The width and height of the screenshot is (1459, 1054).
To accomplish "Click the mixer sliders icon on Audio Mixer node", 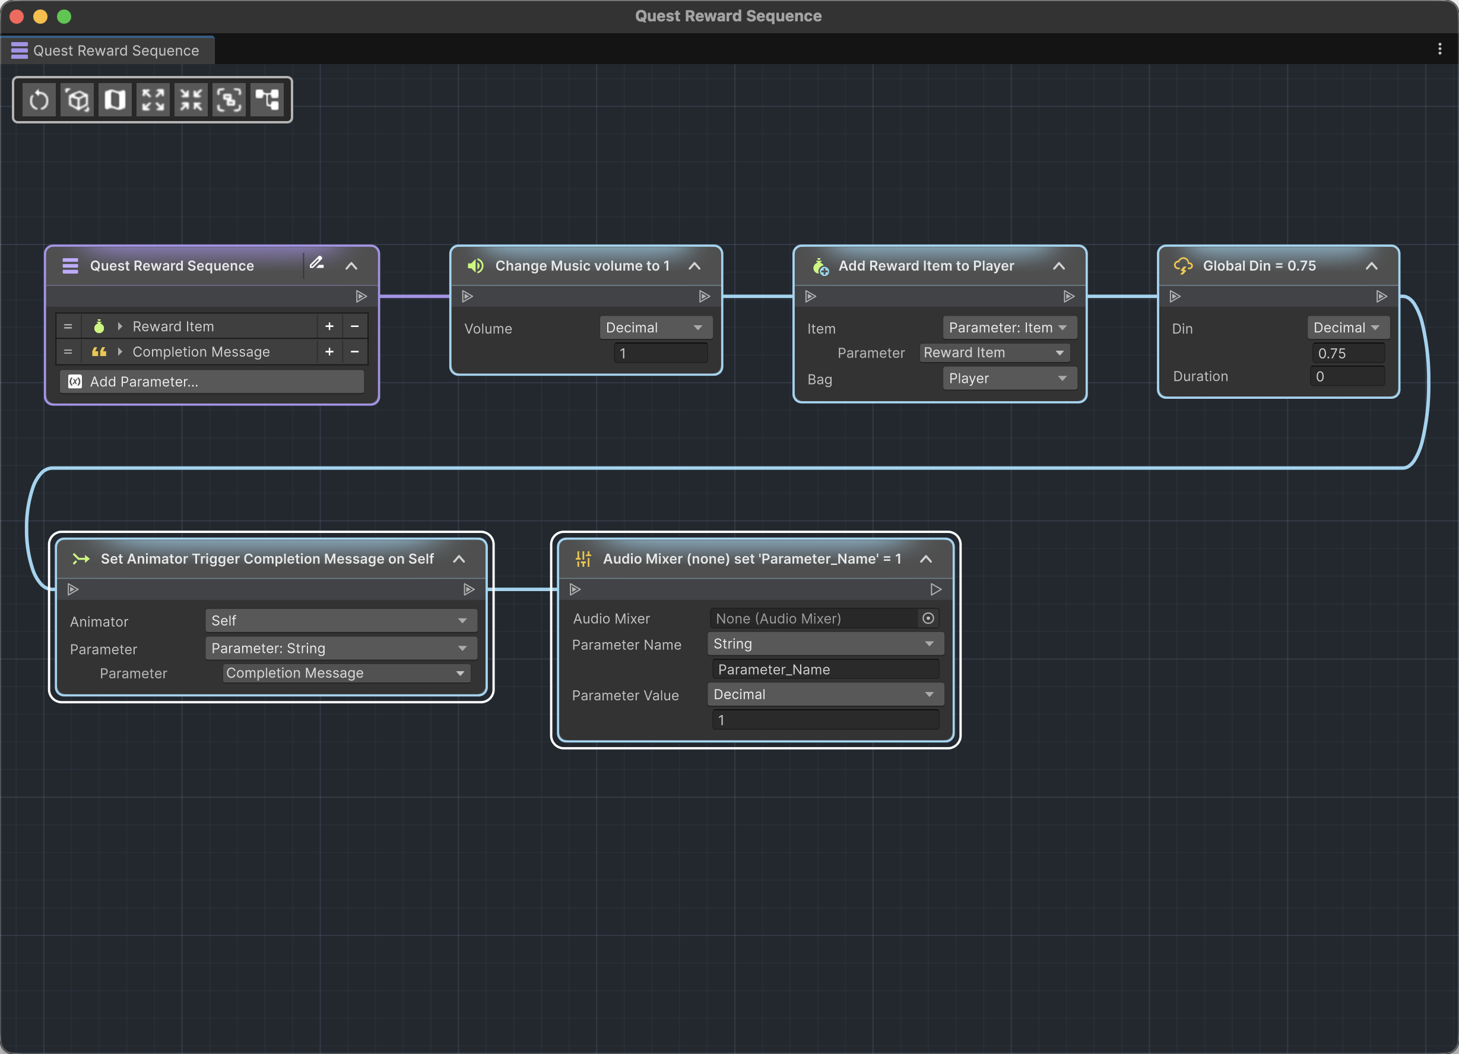I will pos(583,559).
